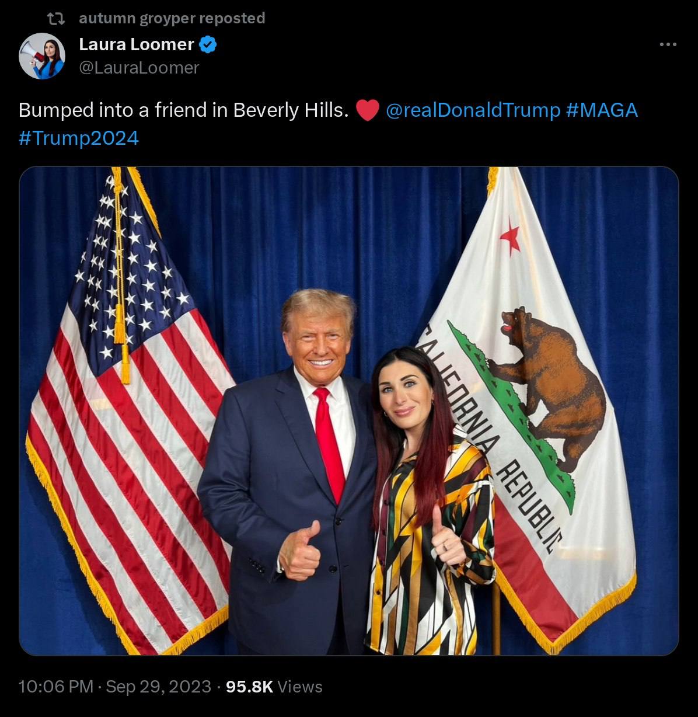Open the #MAGA hashtag

tap(602, 110)
